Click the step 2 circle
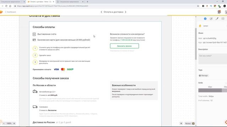227x127 pixels. click(35, 55)
